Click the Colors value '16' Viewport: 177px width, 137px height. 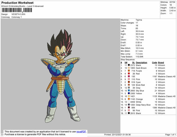coord(171,5)
